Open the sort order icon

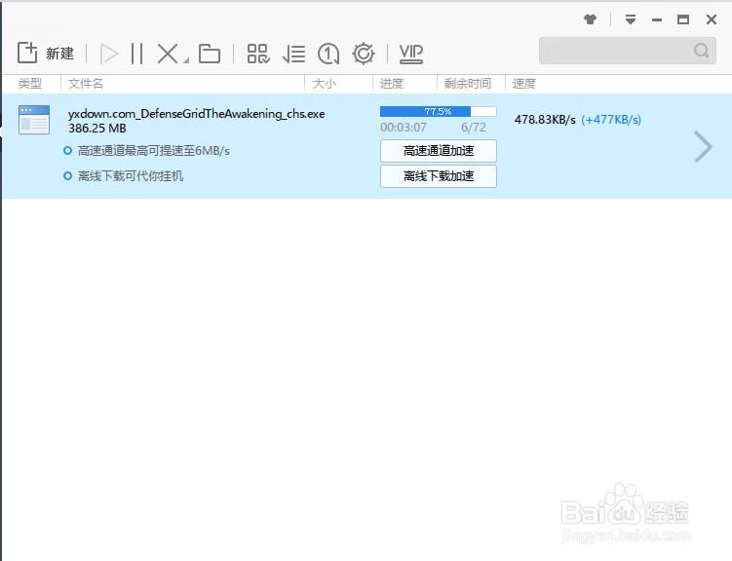click(x=293, y=54)
